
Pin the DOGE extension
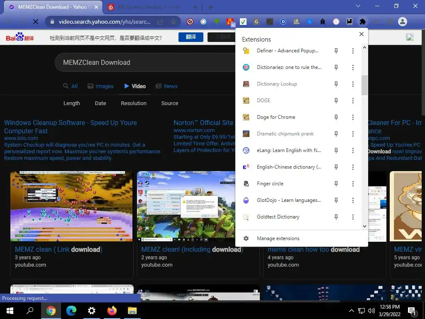point(336,101)
